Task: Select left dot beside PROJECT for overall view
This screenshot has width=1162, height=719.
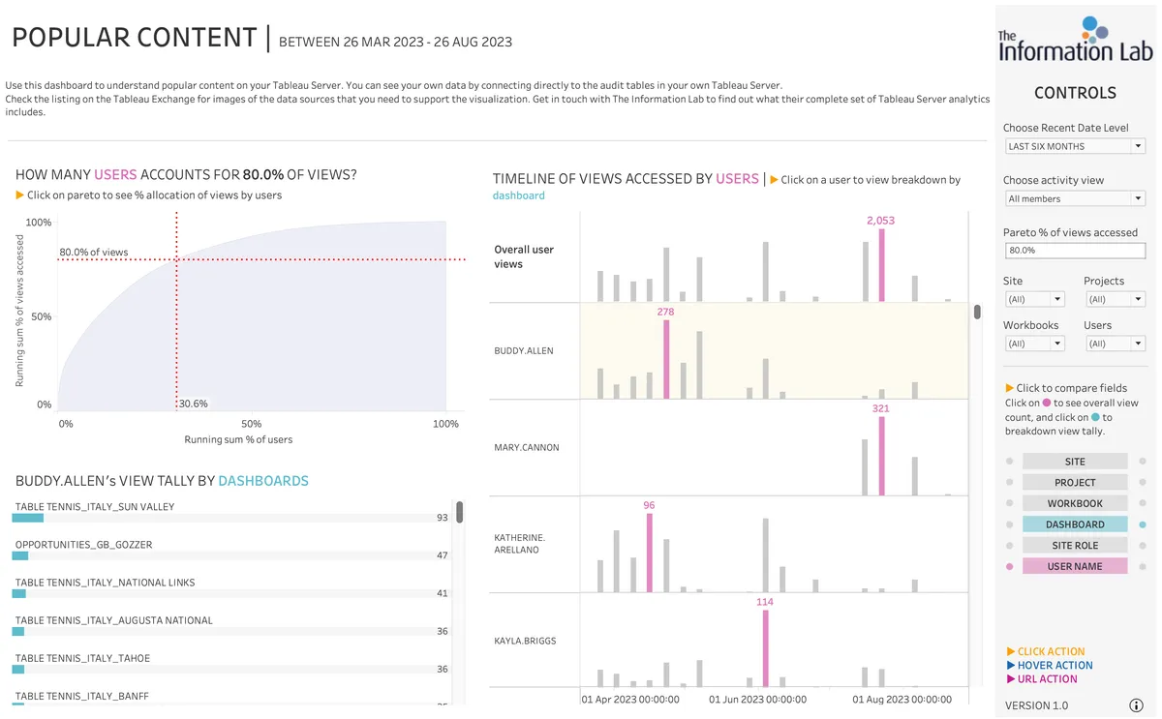Action: point(1009,482)
